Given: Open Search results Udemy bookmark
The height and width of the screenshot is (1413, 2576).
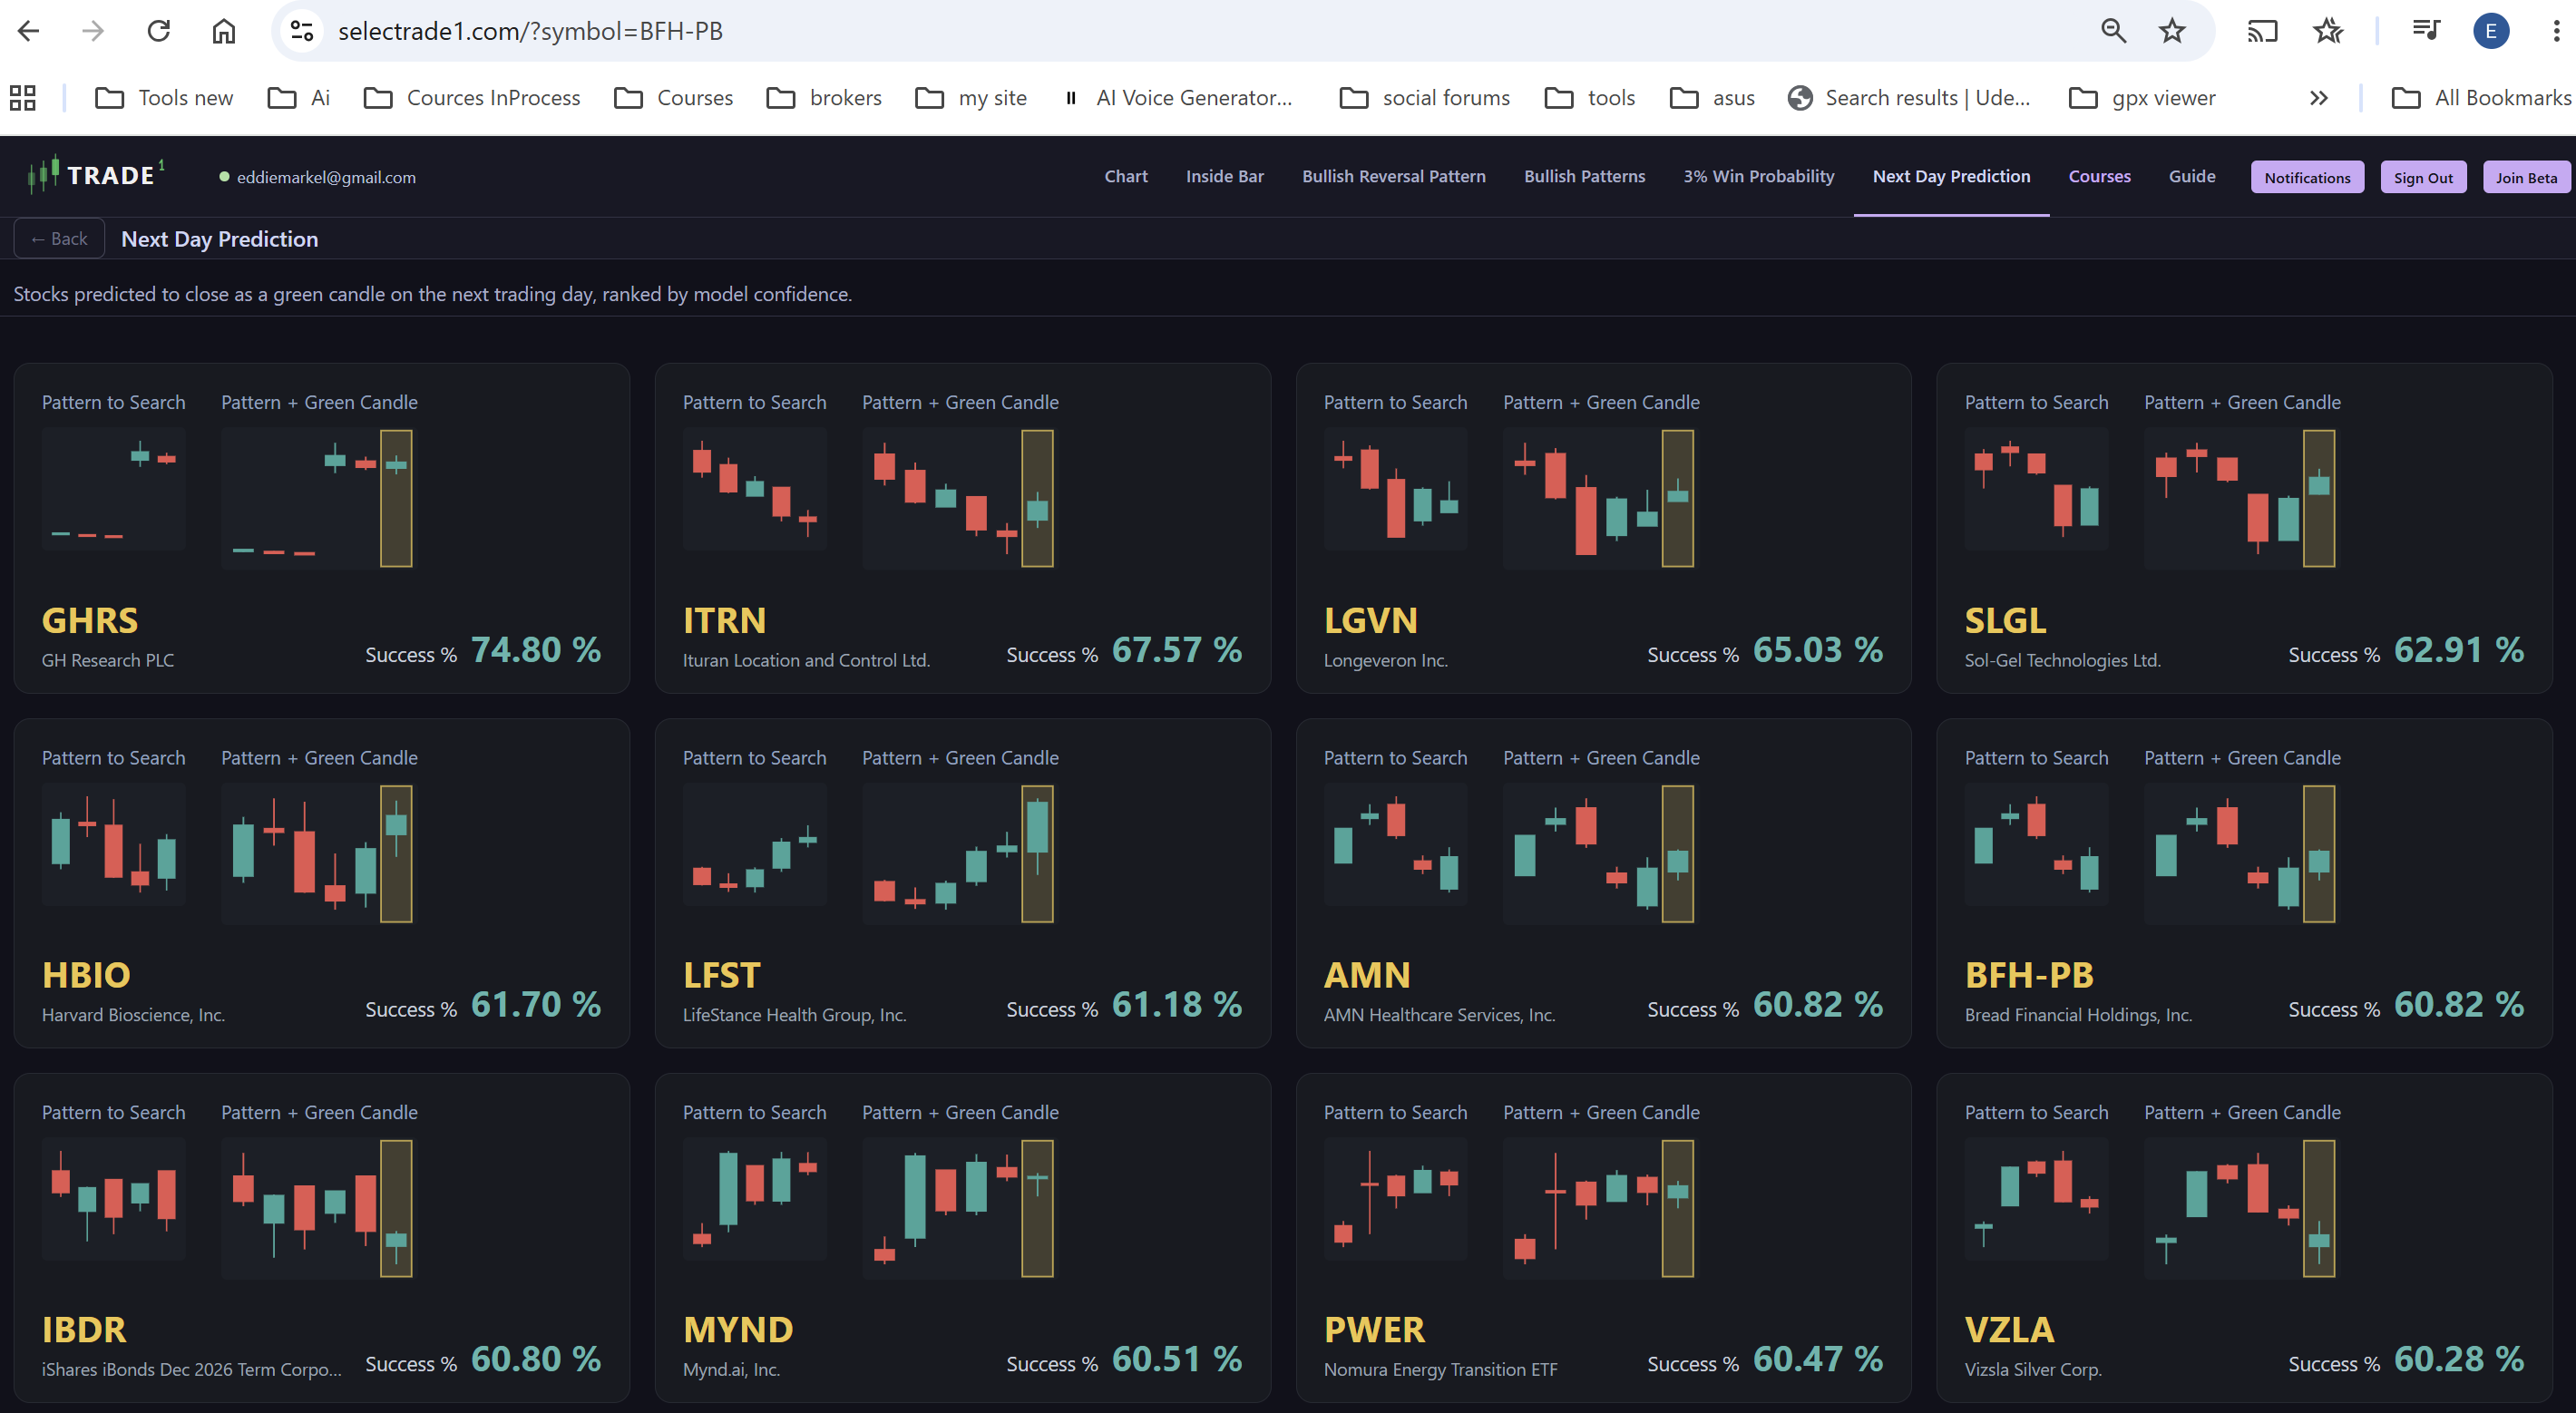Looking at the screenshot, I should [1909, 98].
